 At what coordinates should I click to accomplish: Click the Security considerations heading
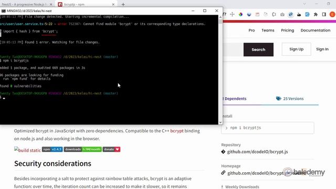(52, 163)
